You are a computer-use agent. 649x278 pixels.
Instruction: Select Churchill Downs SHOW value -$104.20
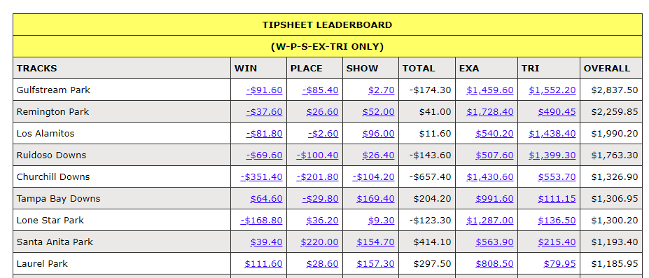tap(373, 176)
